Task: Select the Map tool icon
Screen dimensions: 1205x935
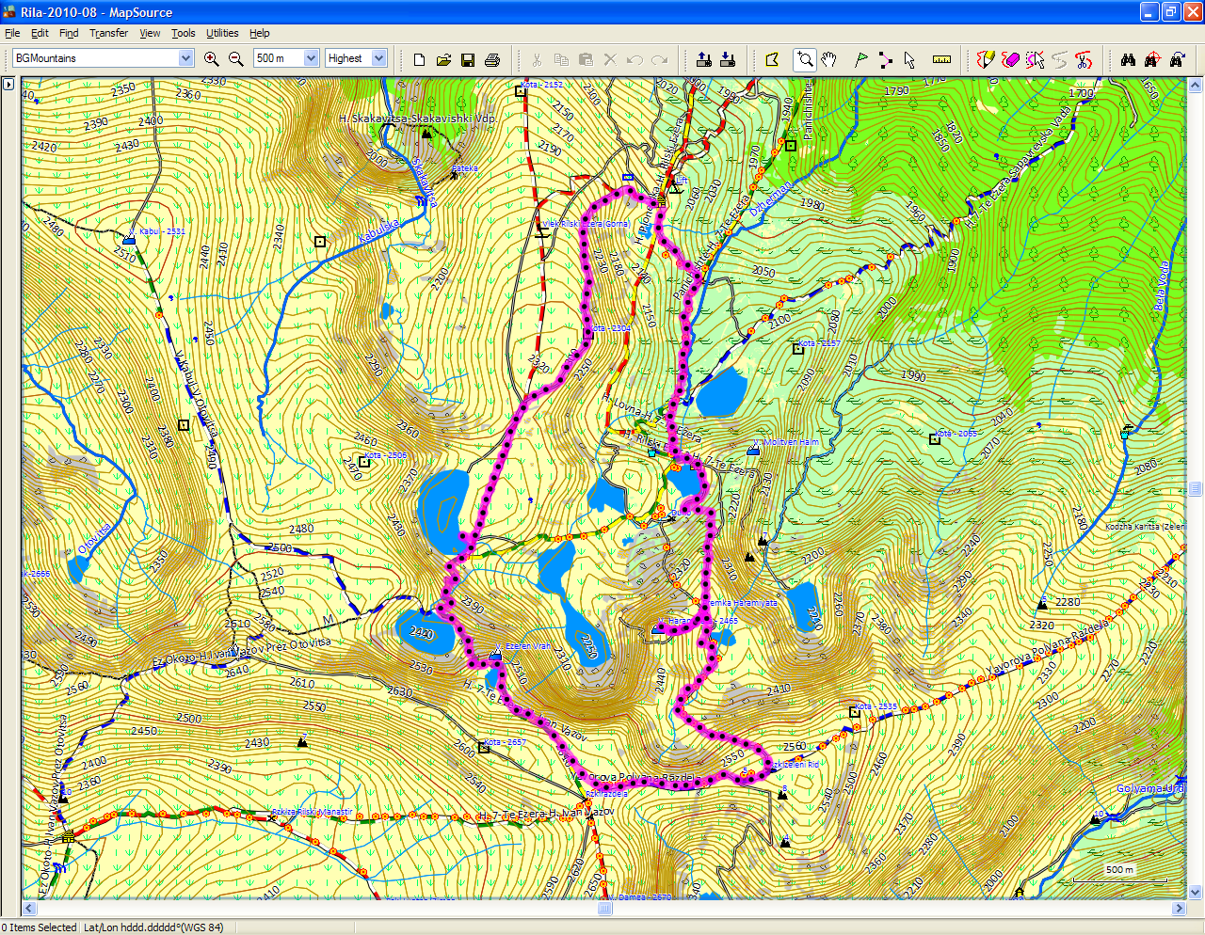Action: (x=773, y=59)
